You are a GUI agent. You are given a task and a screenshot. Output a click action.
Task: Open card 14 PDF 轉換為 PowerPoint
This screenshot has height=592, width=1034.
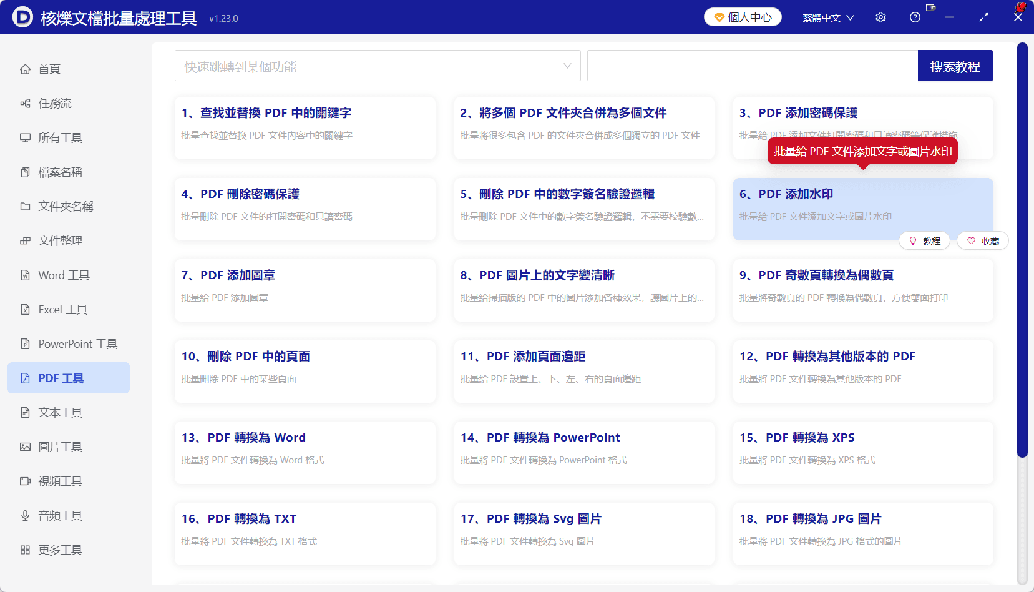[584, 453]
